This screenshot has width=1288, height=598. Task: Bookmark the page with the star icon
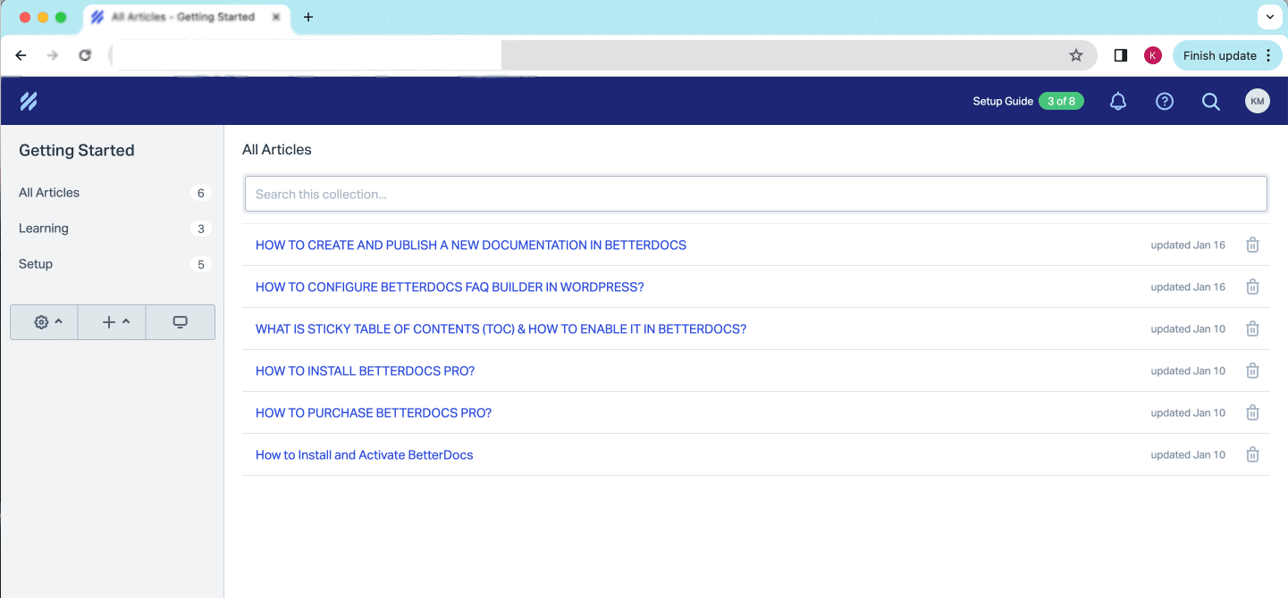[1076, 54]
